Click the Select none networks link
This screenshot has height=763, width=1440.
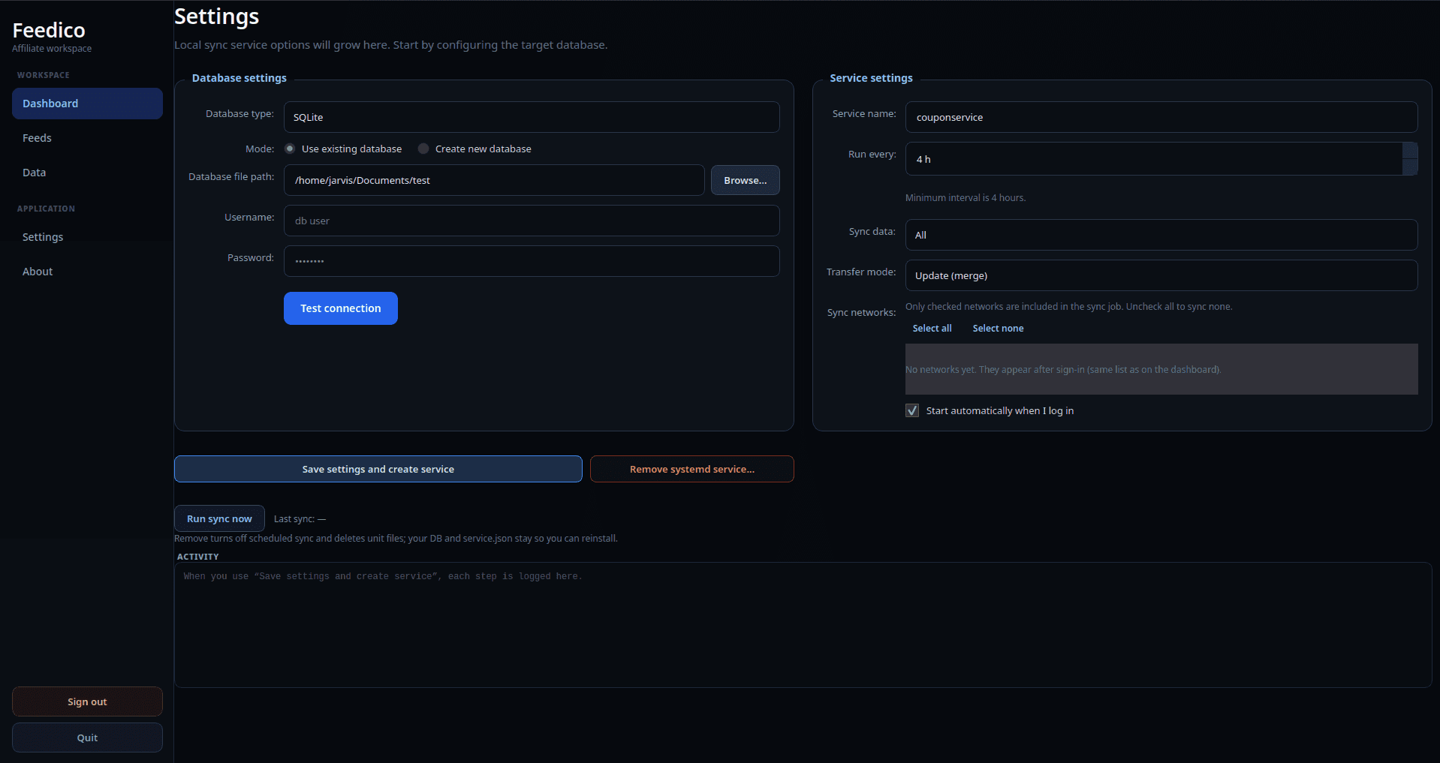[x=998, y=329]
